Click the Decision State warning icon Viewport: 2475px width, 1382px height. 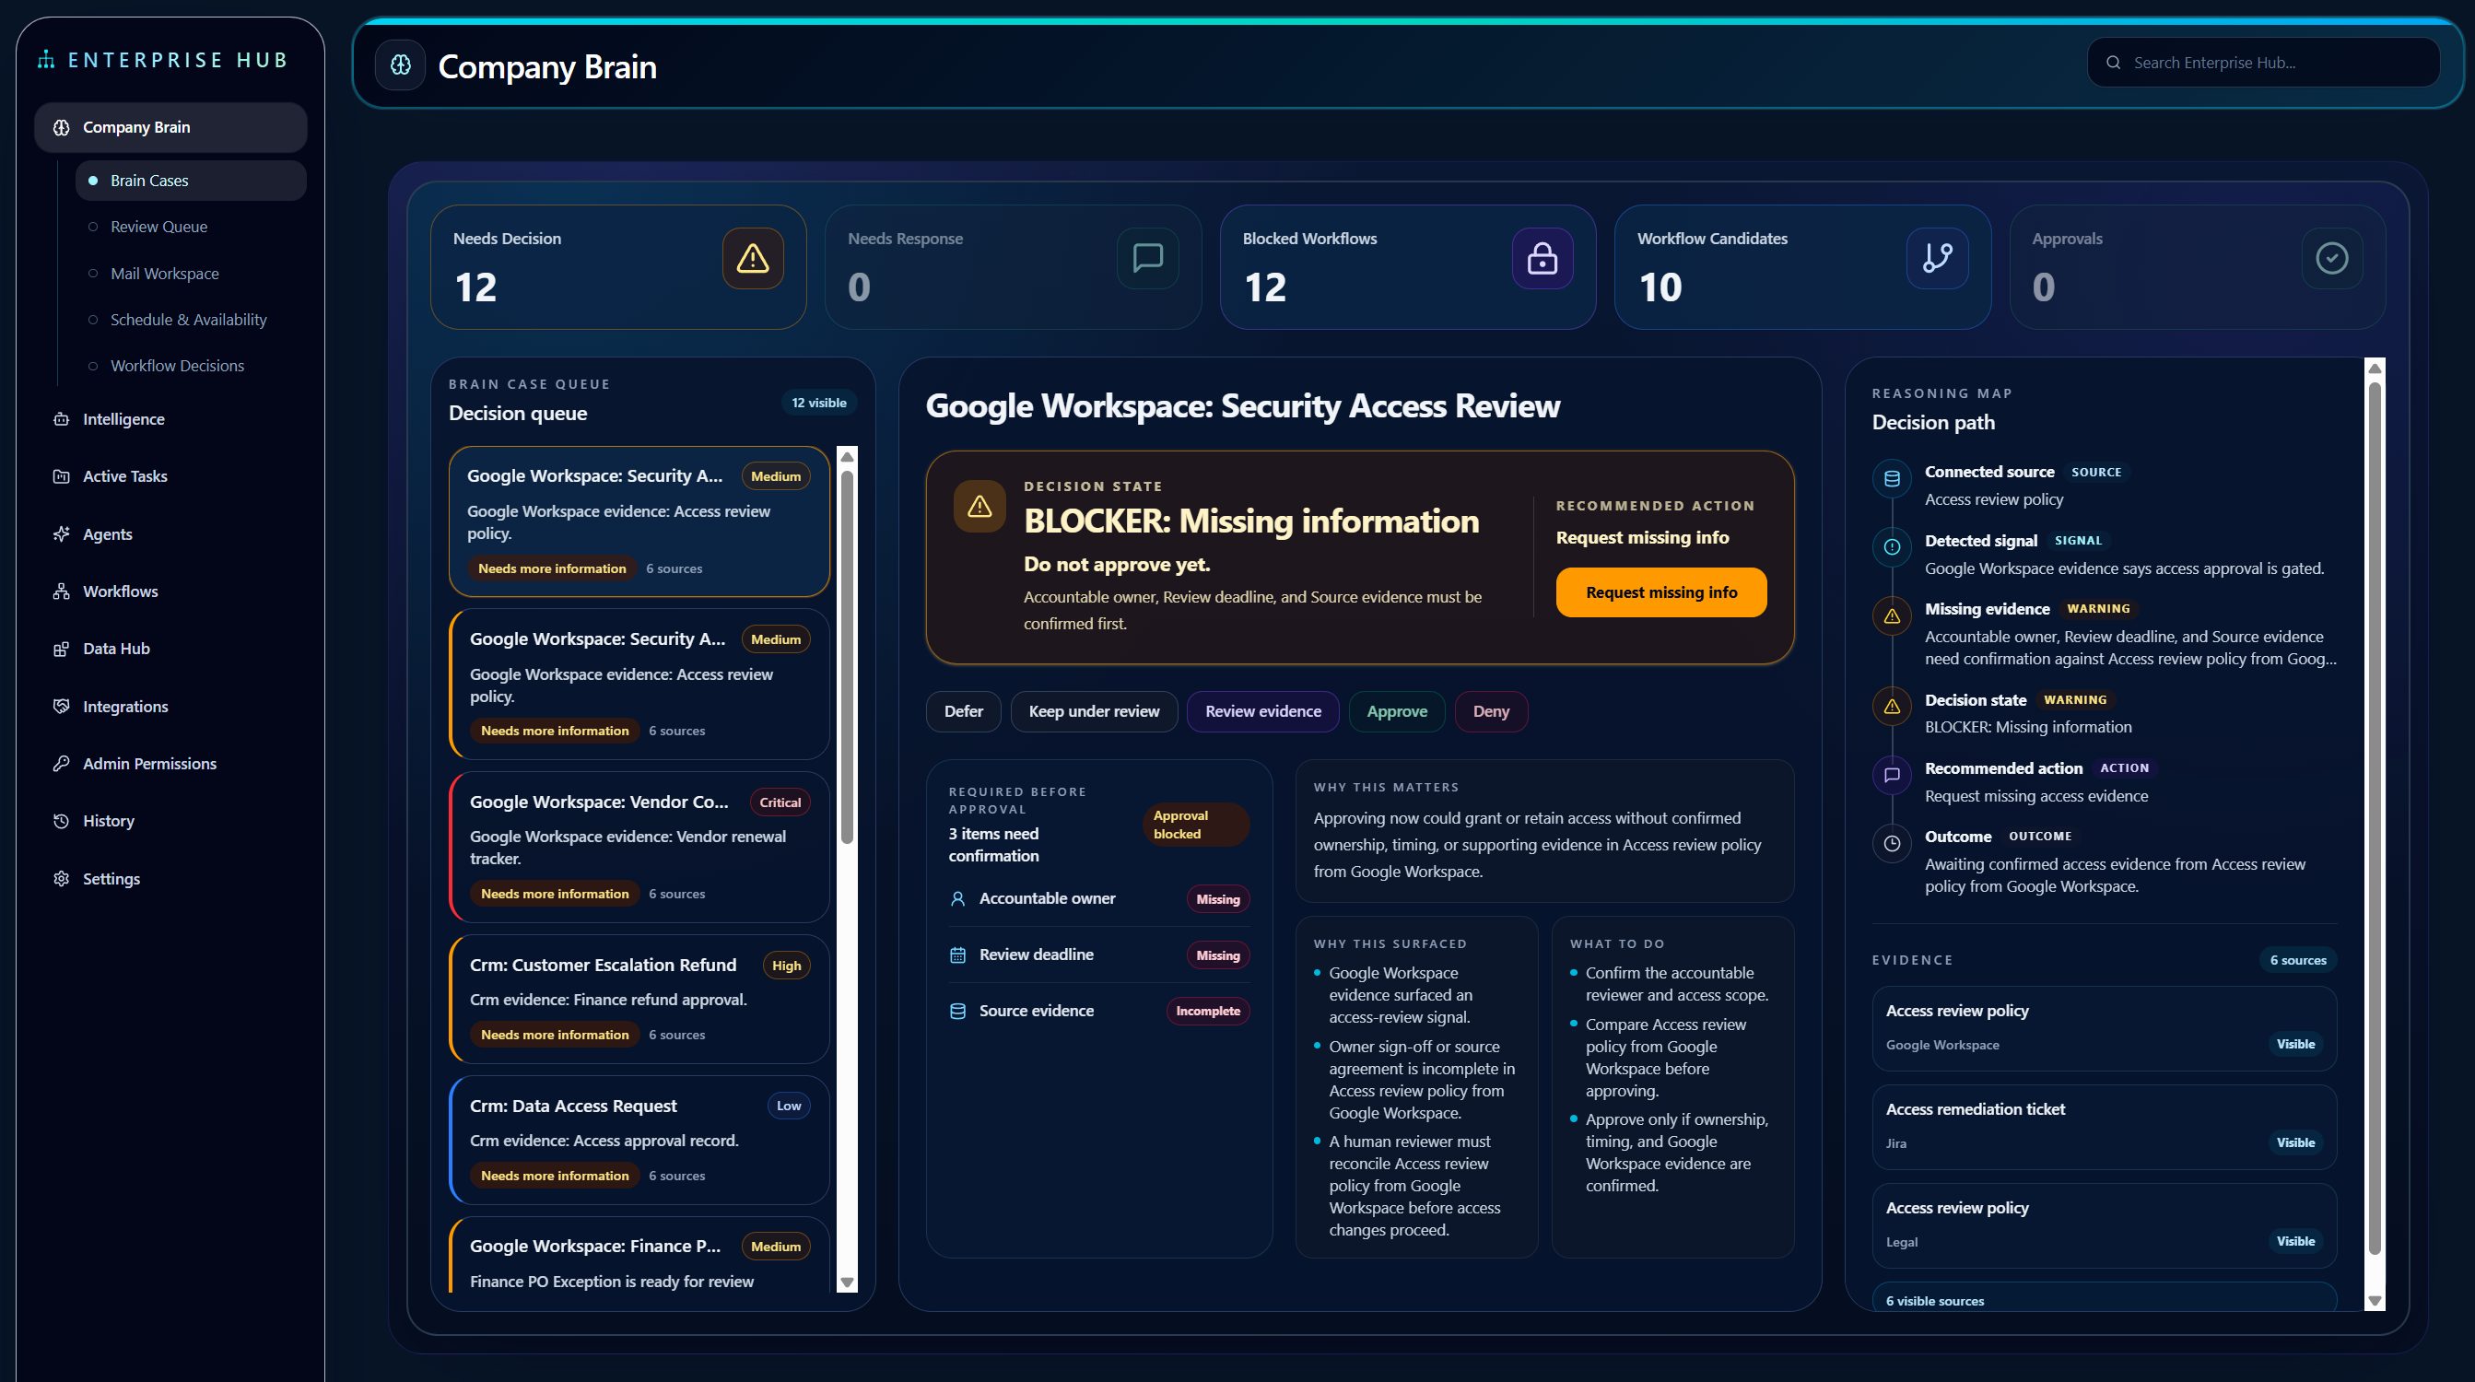(x=979, y=506)
